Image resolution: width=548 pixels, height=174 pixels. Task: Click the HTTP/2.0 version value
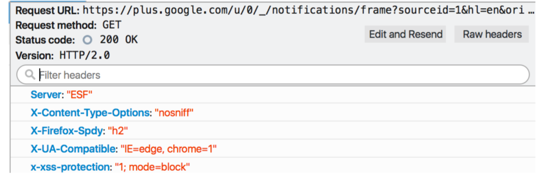click(84, 55)
